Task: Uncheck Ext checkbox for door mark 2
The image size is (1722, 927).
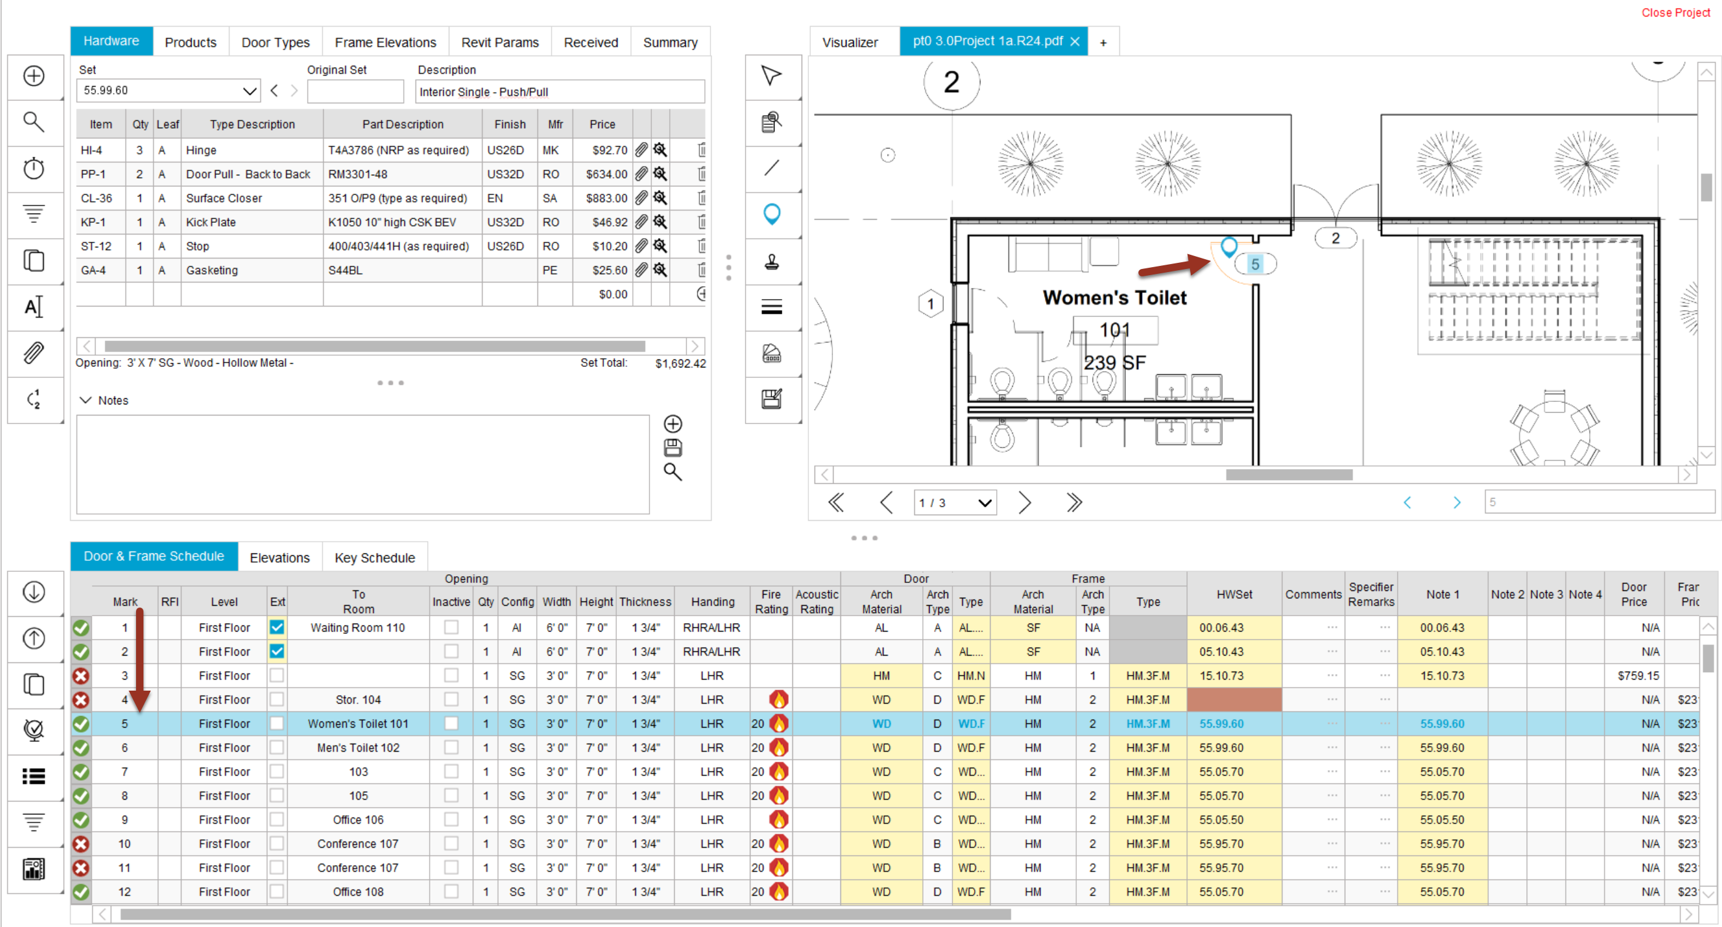Action: 277,651
